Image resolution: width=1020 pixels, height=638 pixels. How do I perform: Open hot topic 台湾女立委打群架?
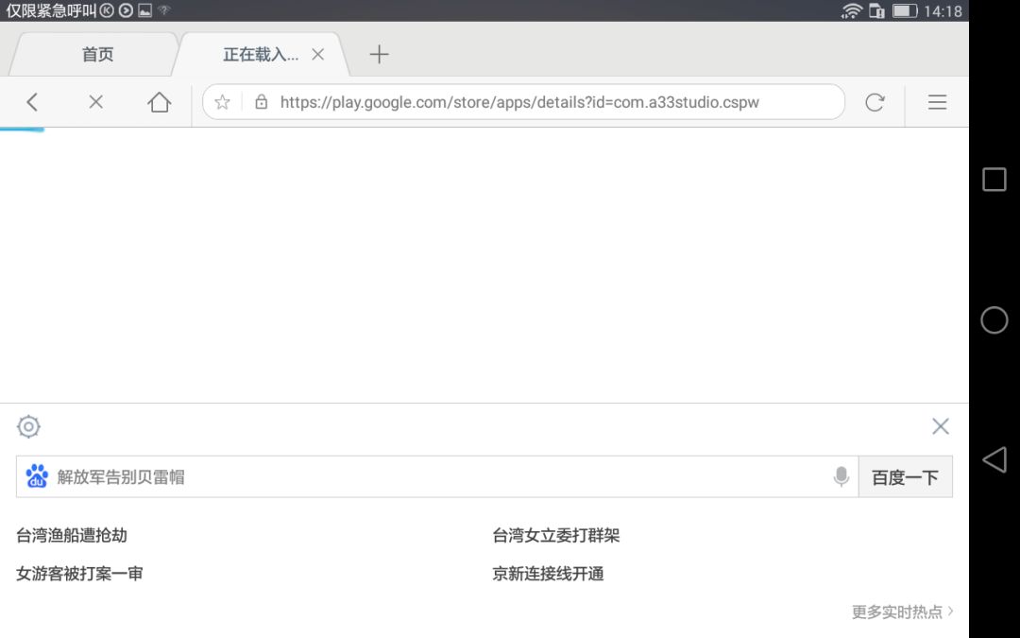click(556, 535)
